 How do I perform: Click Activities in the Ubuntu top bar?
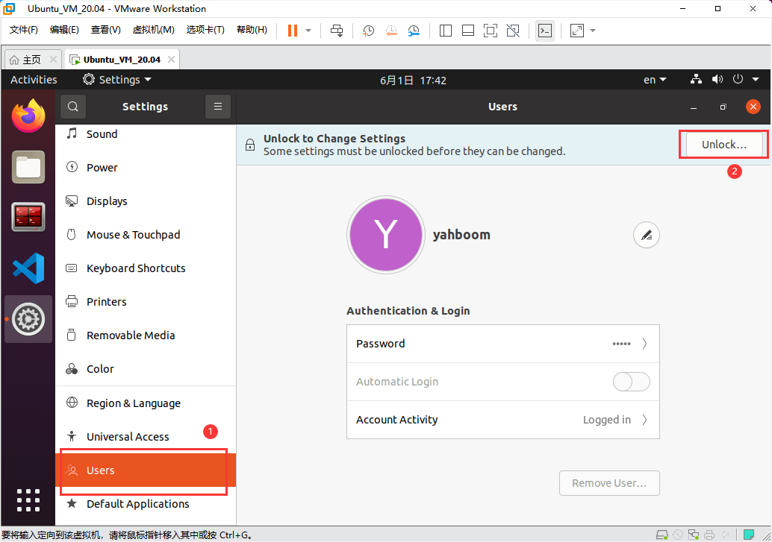coord(34,80)
